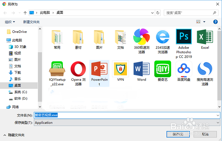Click the file list scroll down arrow
The width and height of the screenshot is (222, 141).
coord(219,107)
